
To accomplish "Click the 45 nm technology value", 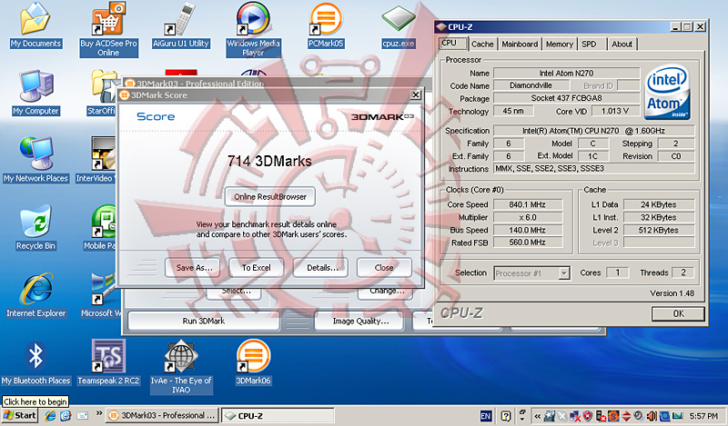I will [513, 111].
